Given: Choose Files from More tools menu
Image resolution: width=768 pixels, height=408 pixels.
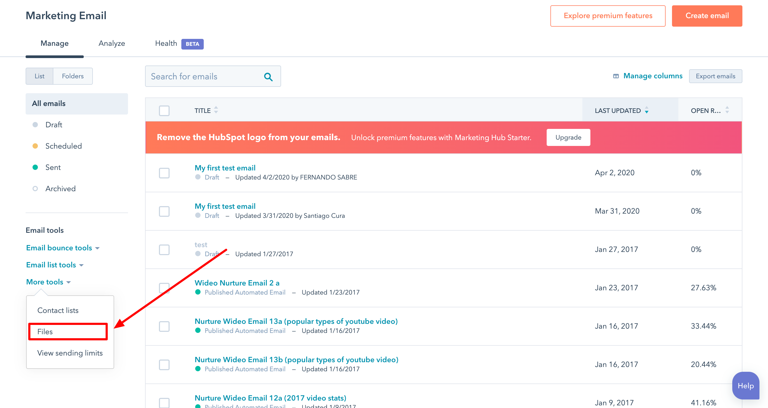Looking at the screenshot, I should coord(45,332).
